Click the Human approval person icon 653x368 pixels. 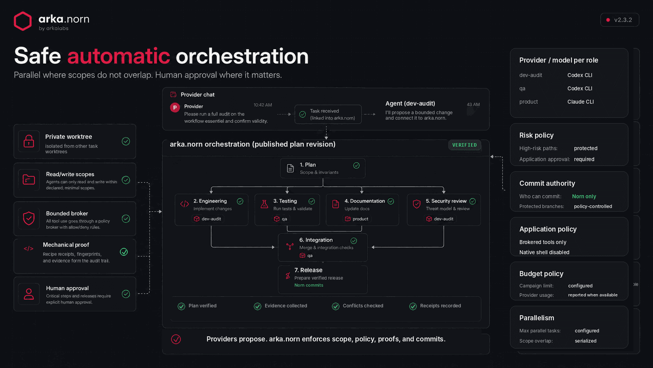[x=29, y=294]
